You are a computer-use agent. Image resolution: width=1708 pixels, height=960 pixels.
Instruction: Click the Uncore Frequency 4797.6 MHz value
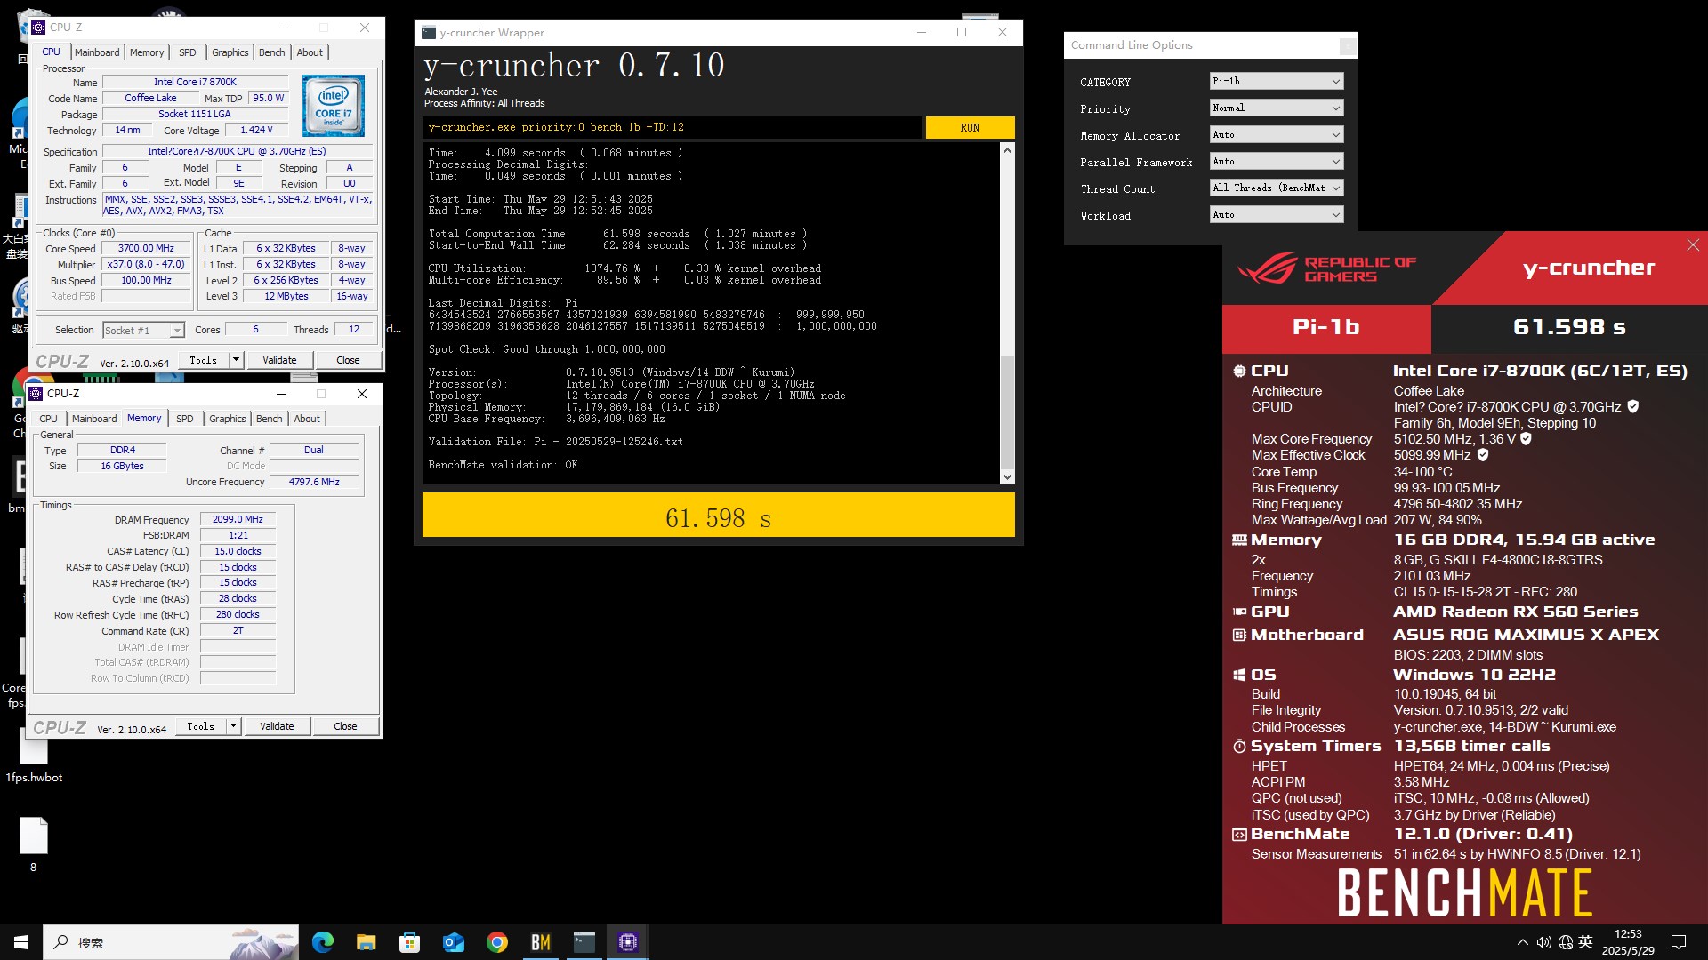[x=314, y=482]
